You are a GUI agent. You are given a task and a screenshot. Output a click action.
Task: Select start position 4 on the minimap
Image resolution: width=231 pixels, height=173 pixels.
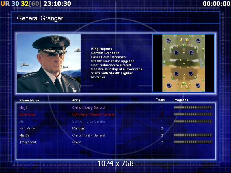pyautogui.click(x=191, y=52)
